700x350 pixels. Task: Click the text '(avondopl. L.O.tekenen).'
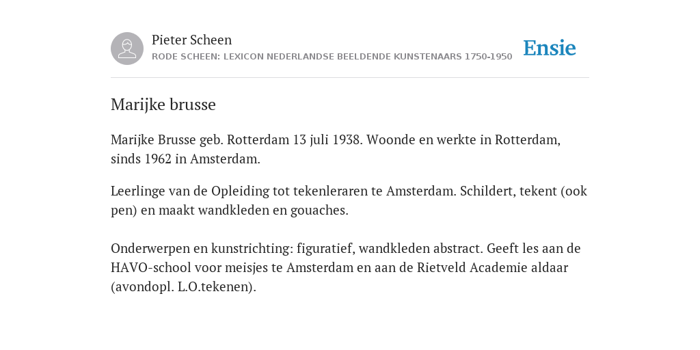point(183,286)
